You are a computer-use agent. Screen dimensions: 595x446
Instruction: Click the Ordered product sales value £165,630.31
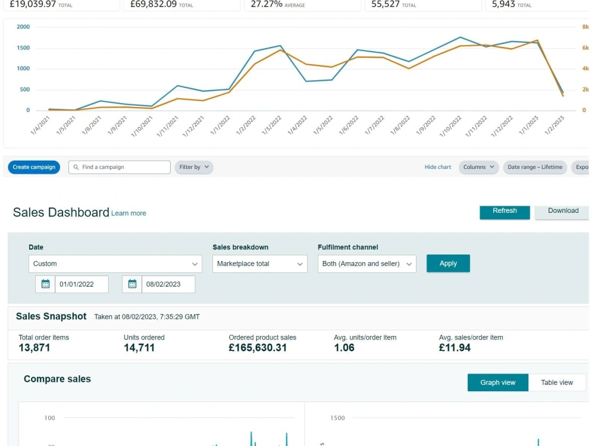tap(258, 347)
